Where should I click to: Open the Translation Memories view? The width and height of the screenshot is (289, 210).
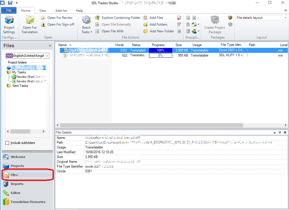coord(28,202)
